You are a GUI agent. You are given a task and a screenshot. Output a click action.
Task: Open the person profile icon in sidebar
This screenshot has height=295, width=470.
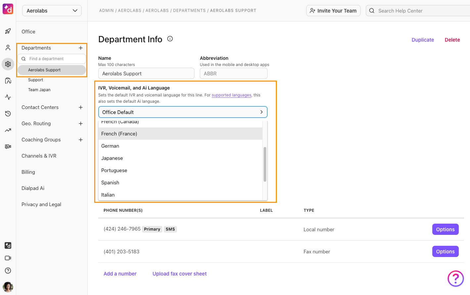pyautogui.click(x=8, y=48)
